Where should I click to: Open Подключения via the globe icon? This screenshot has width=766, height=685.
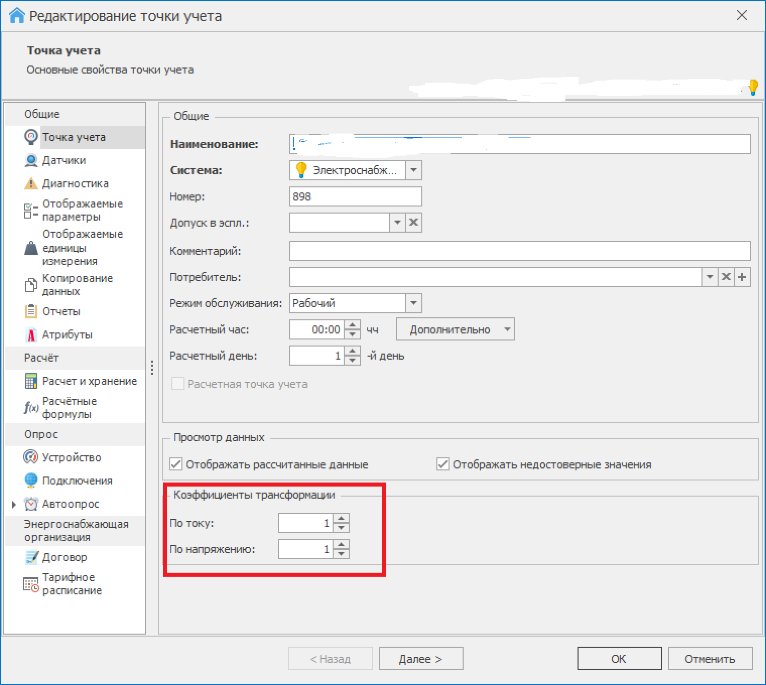pyautogui.click(x=31, y=481)
